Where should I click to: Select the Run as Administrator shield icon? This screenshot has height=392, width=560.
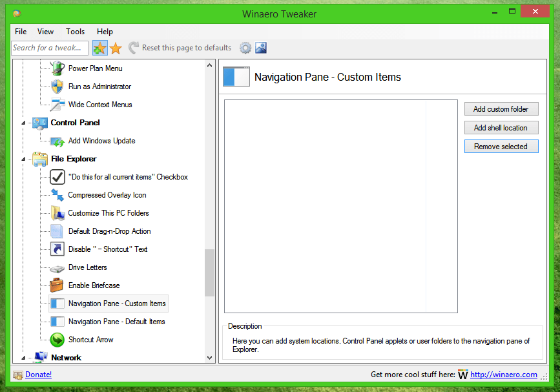pyautogui.click(x=57, y=87)
